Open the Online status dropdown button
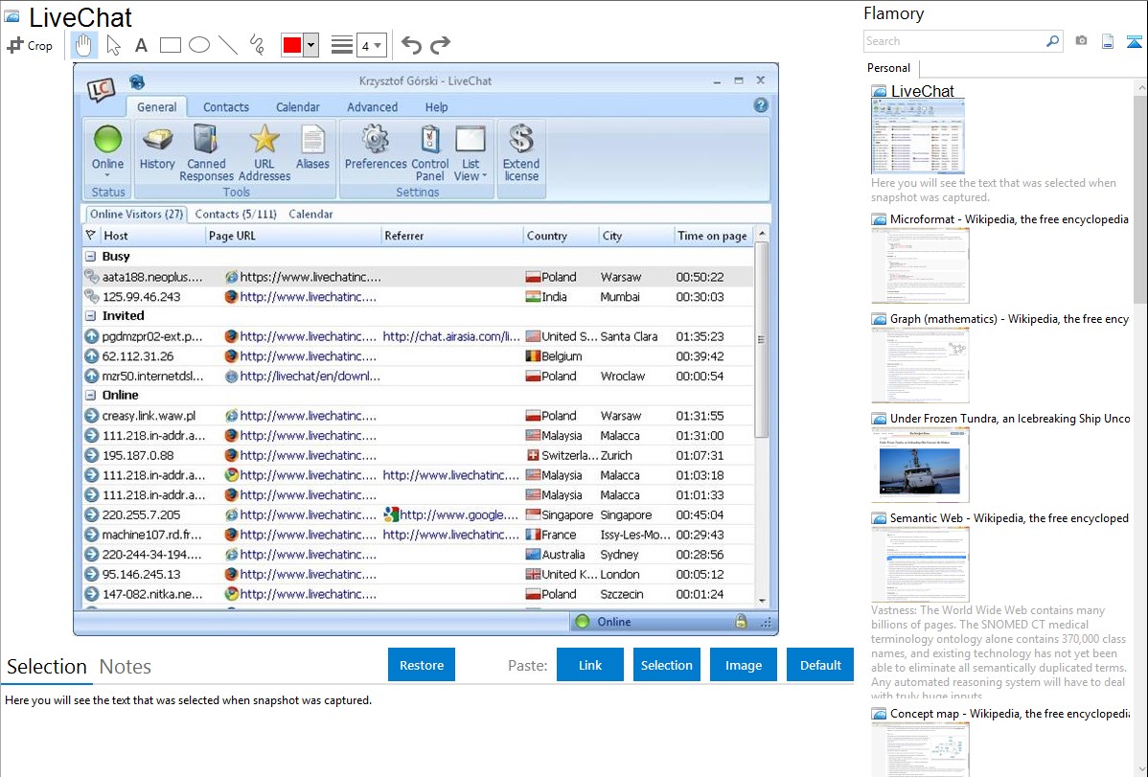Screen dimensions: 1148x777 (107, 152)
